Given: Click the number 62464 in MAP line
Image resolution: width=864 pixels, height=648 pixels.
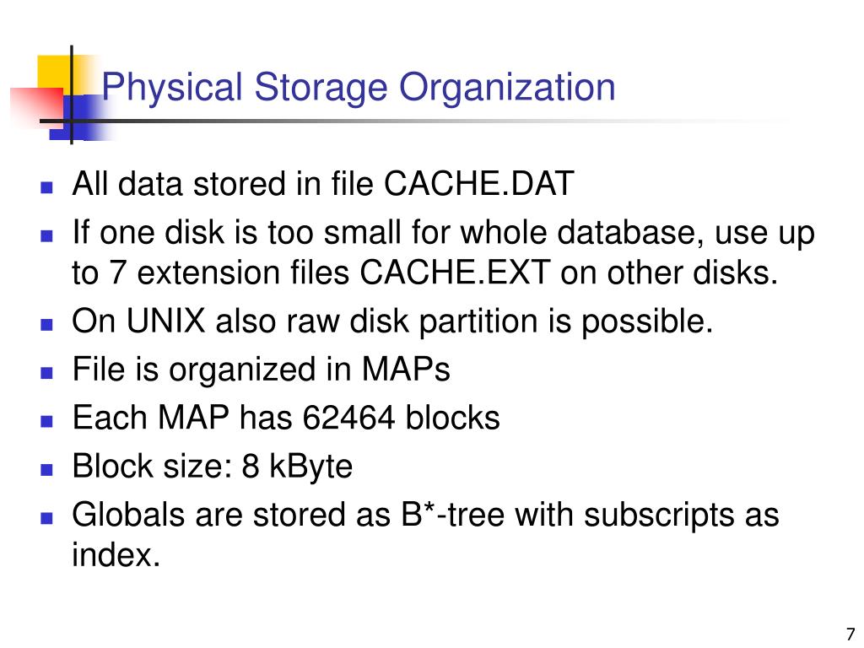Looking at the screenshot, I should coord(348,418).
